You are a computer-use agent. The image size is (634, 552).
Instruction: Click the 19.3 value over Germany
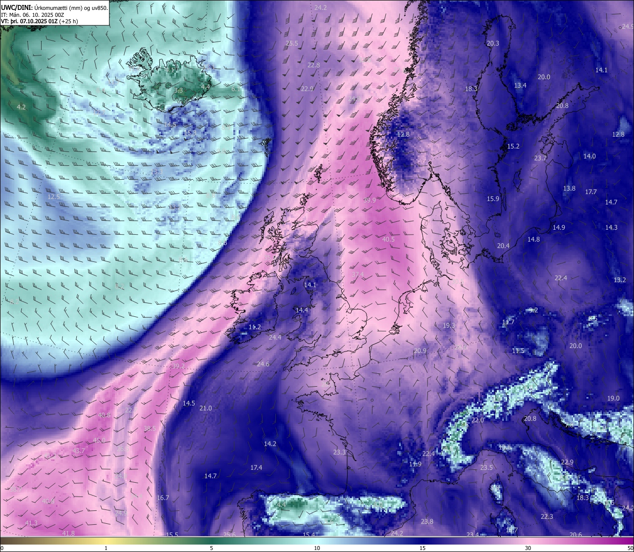click(449, 325)
